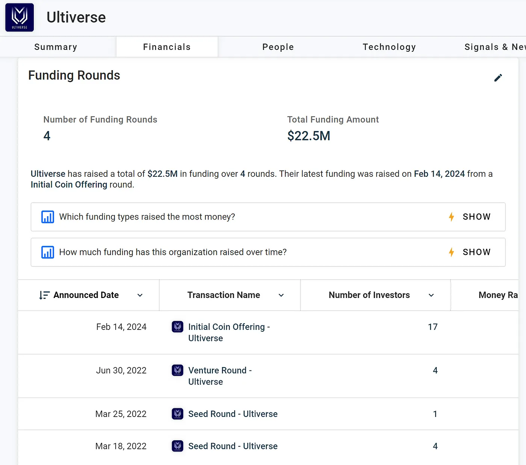Click the sort icon beside Announced Date
Image resolution: width=526 pixels, height=465 pixels.
(44, 295)
